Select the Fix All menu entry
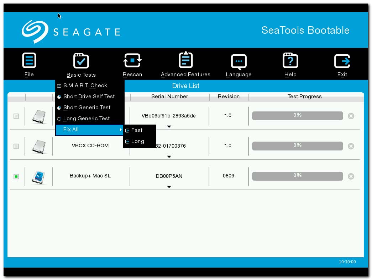The width and height of the screenshot is (372, 280). pyautogui.click(x=90, y=130)
